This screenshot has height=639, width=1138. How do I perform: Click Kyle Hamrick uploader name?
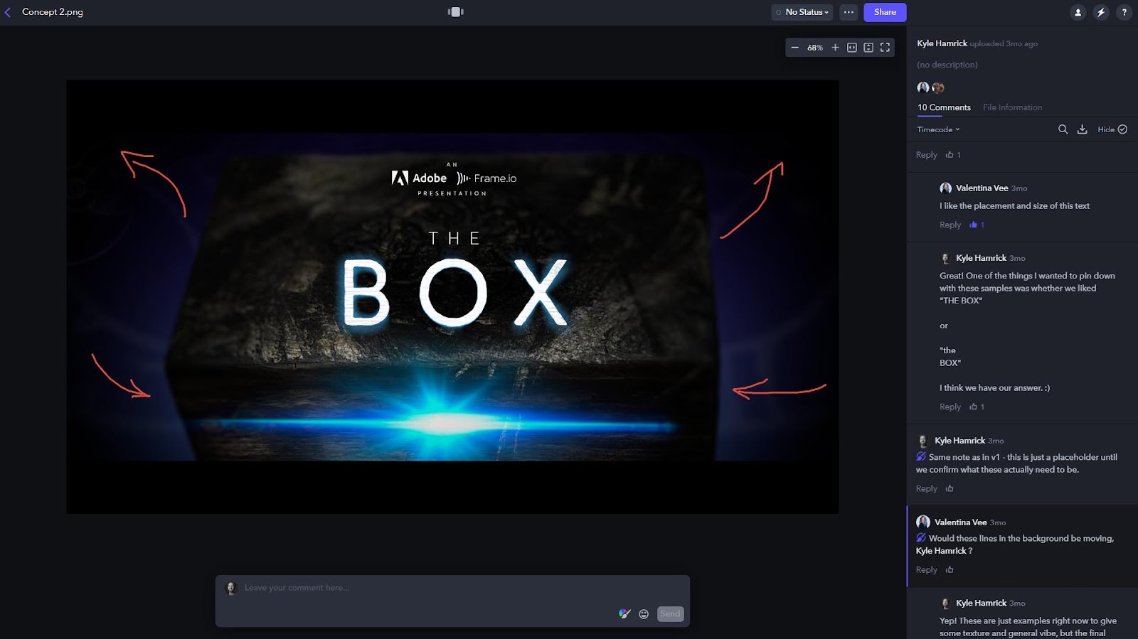(x=942, y=43)
